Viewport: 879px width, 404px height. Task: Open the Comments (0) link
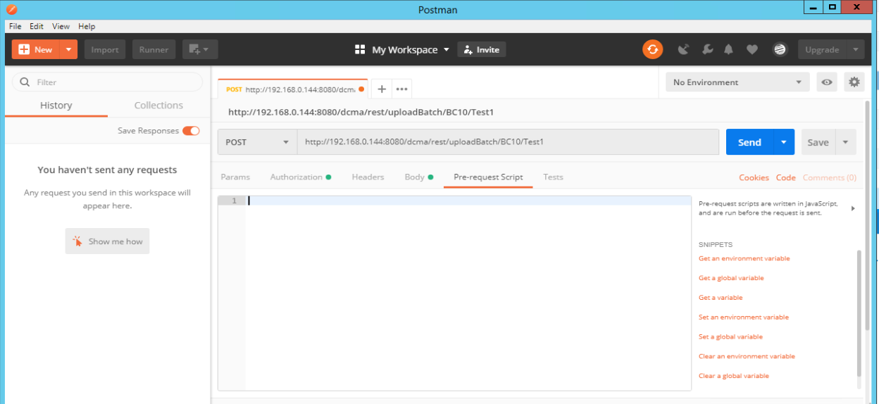click(830, 177)
